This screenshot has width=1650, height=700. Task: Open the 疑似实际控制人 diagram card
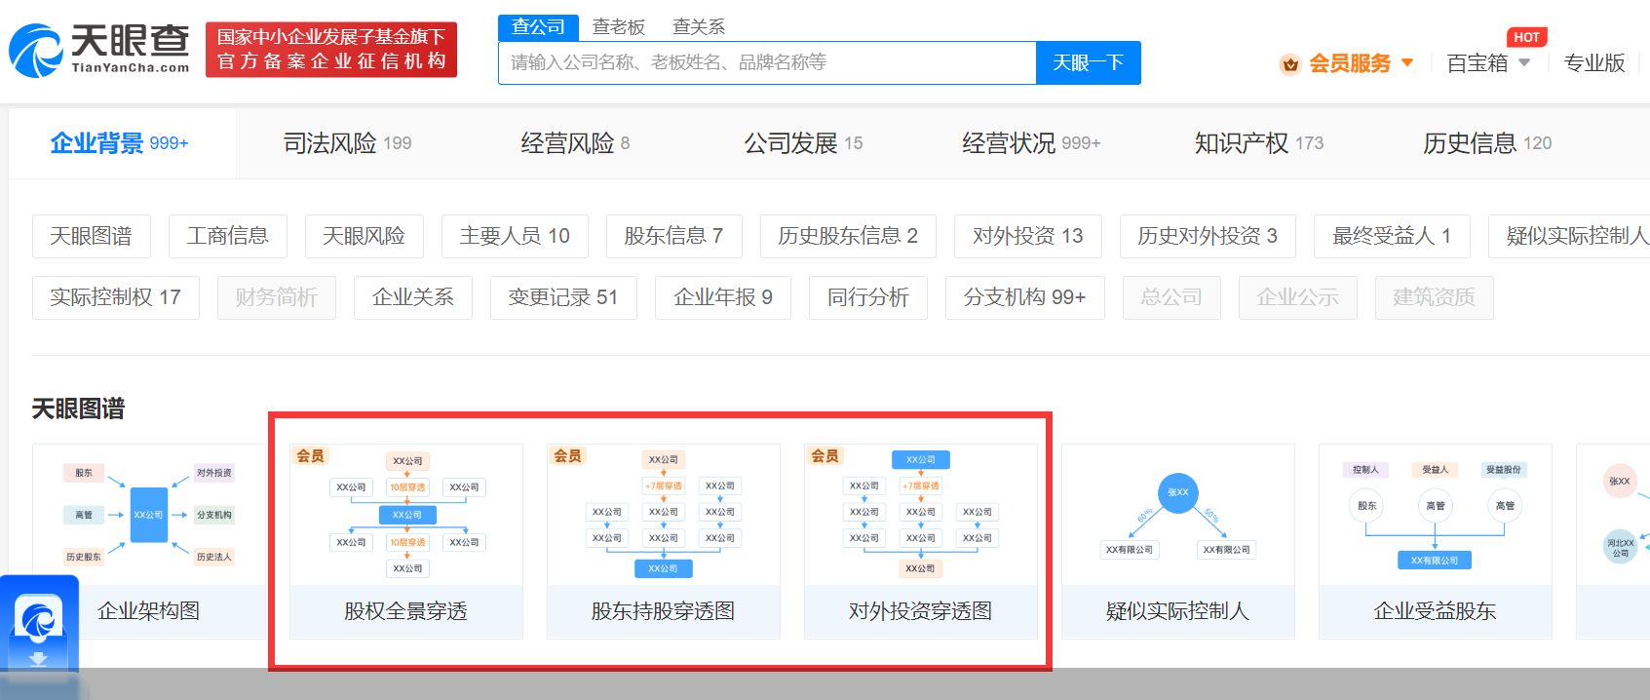click(1178, 542)
